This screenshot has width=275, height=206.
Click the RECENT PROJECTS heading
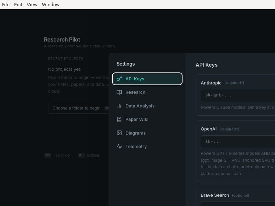click(x=66, y=59)
